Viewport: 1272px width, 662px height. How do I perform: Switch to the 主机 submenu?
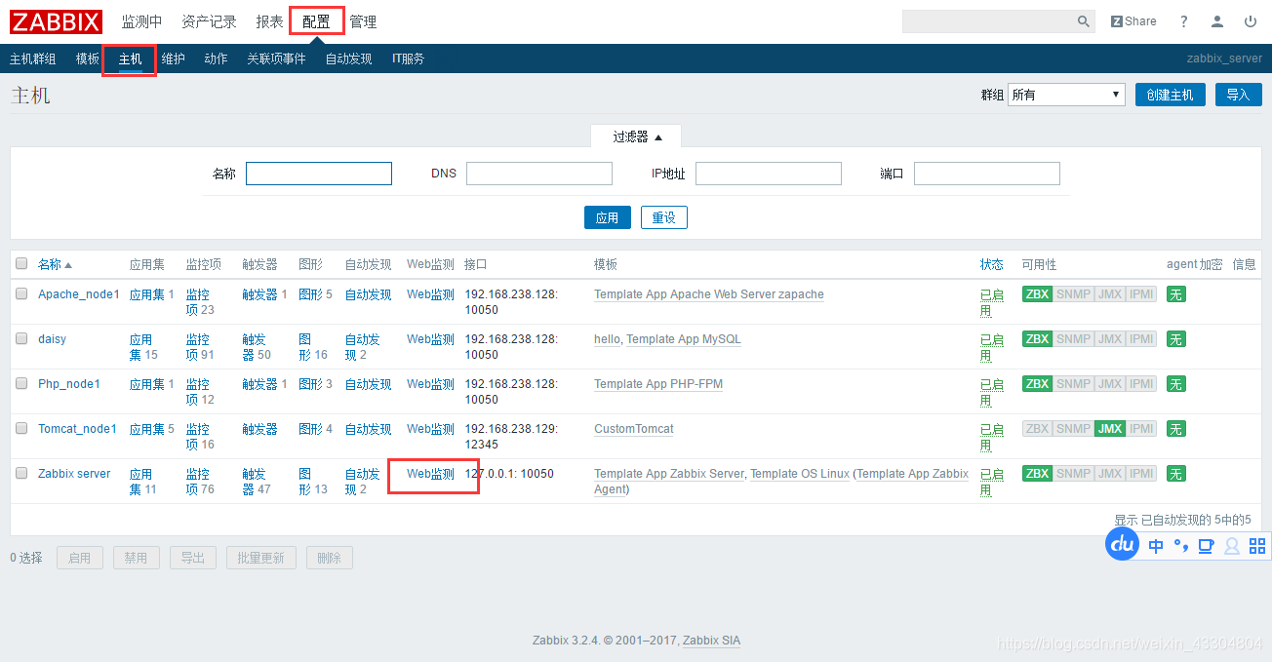click(131, 58)
